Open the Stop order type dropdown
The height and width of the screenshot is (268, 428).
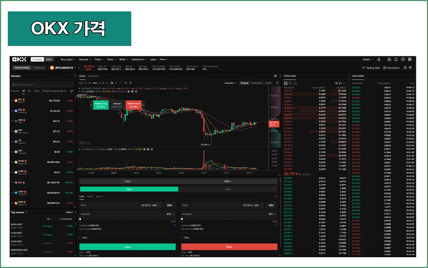(x=100, y=196)
